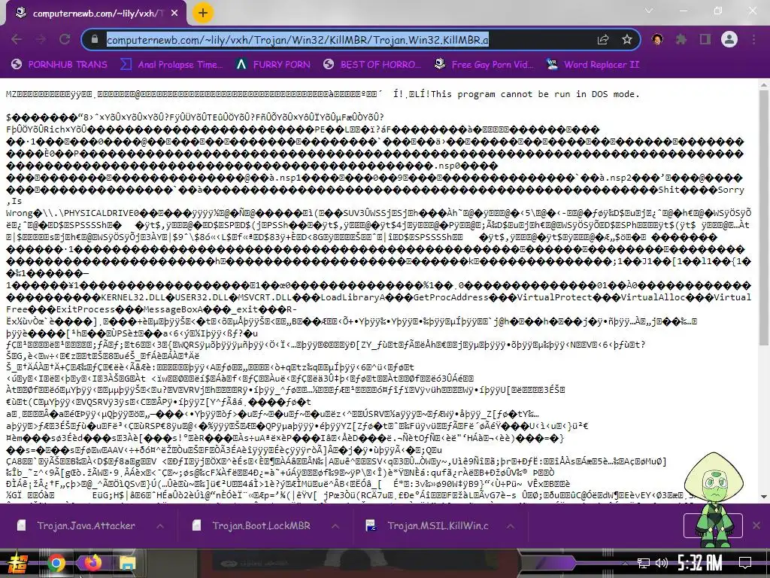The width and height of the screenshot is (770, 578).
Task: Go back to the previous page
Action: (x=17, y=40)
